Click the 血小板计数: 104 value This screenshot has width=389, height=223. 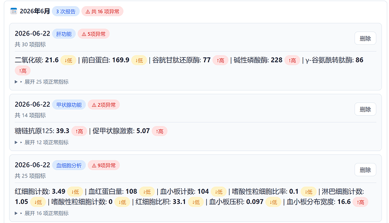coord(184,192)
